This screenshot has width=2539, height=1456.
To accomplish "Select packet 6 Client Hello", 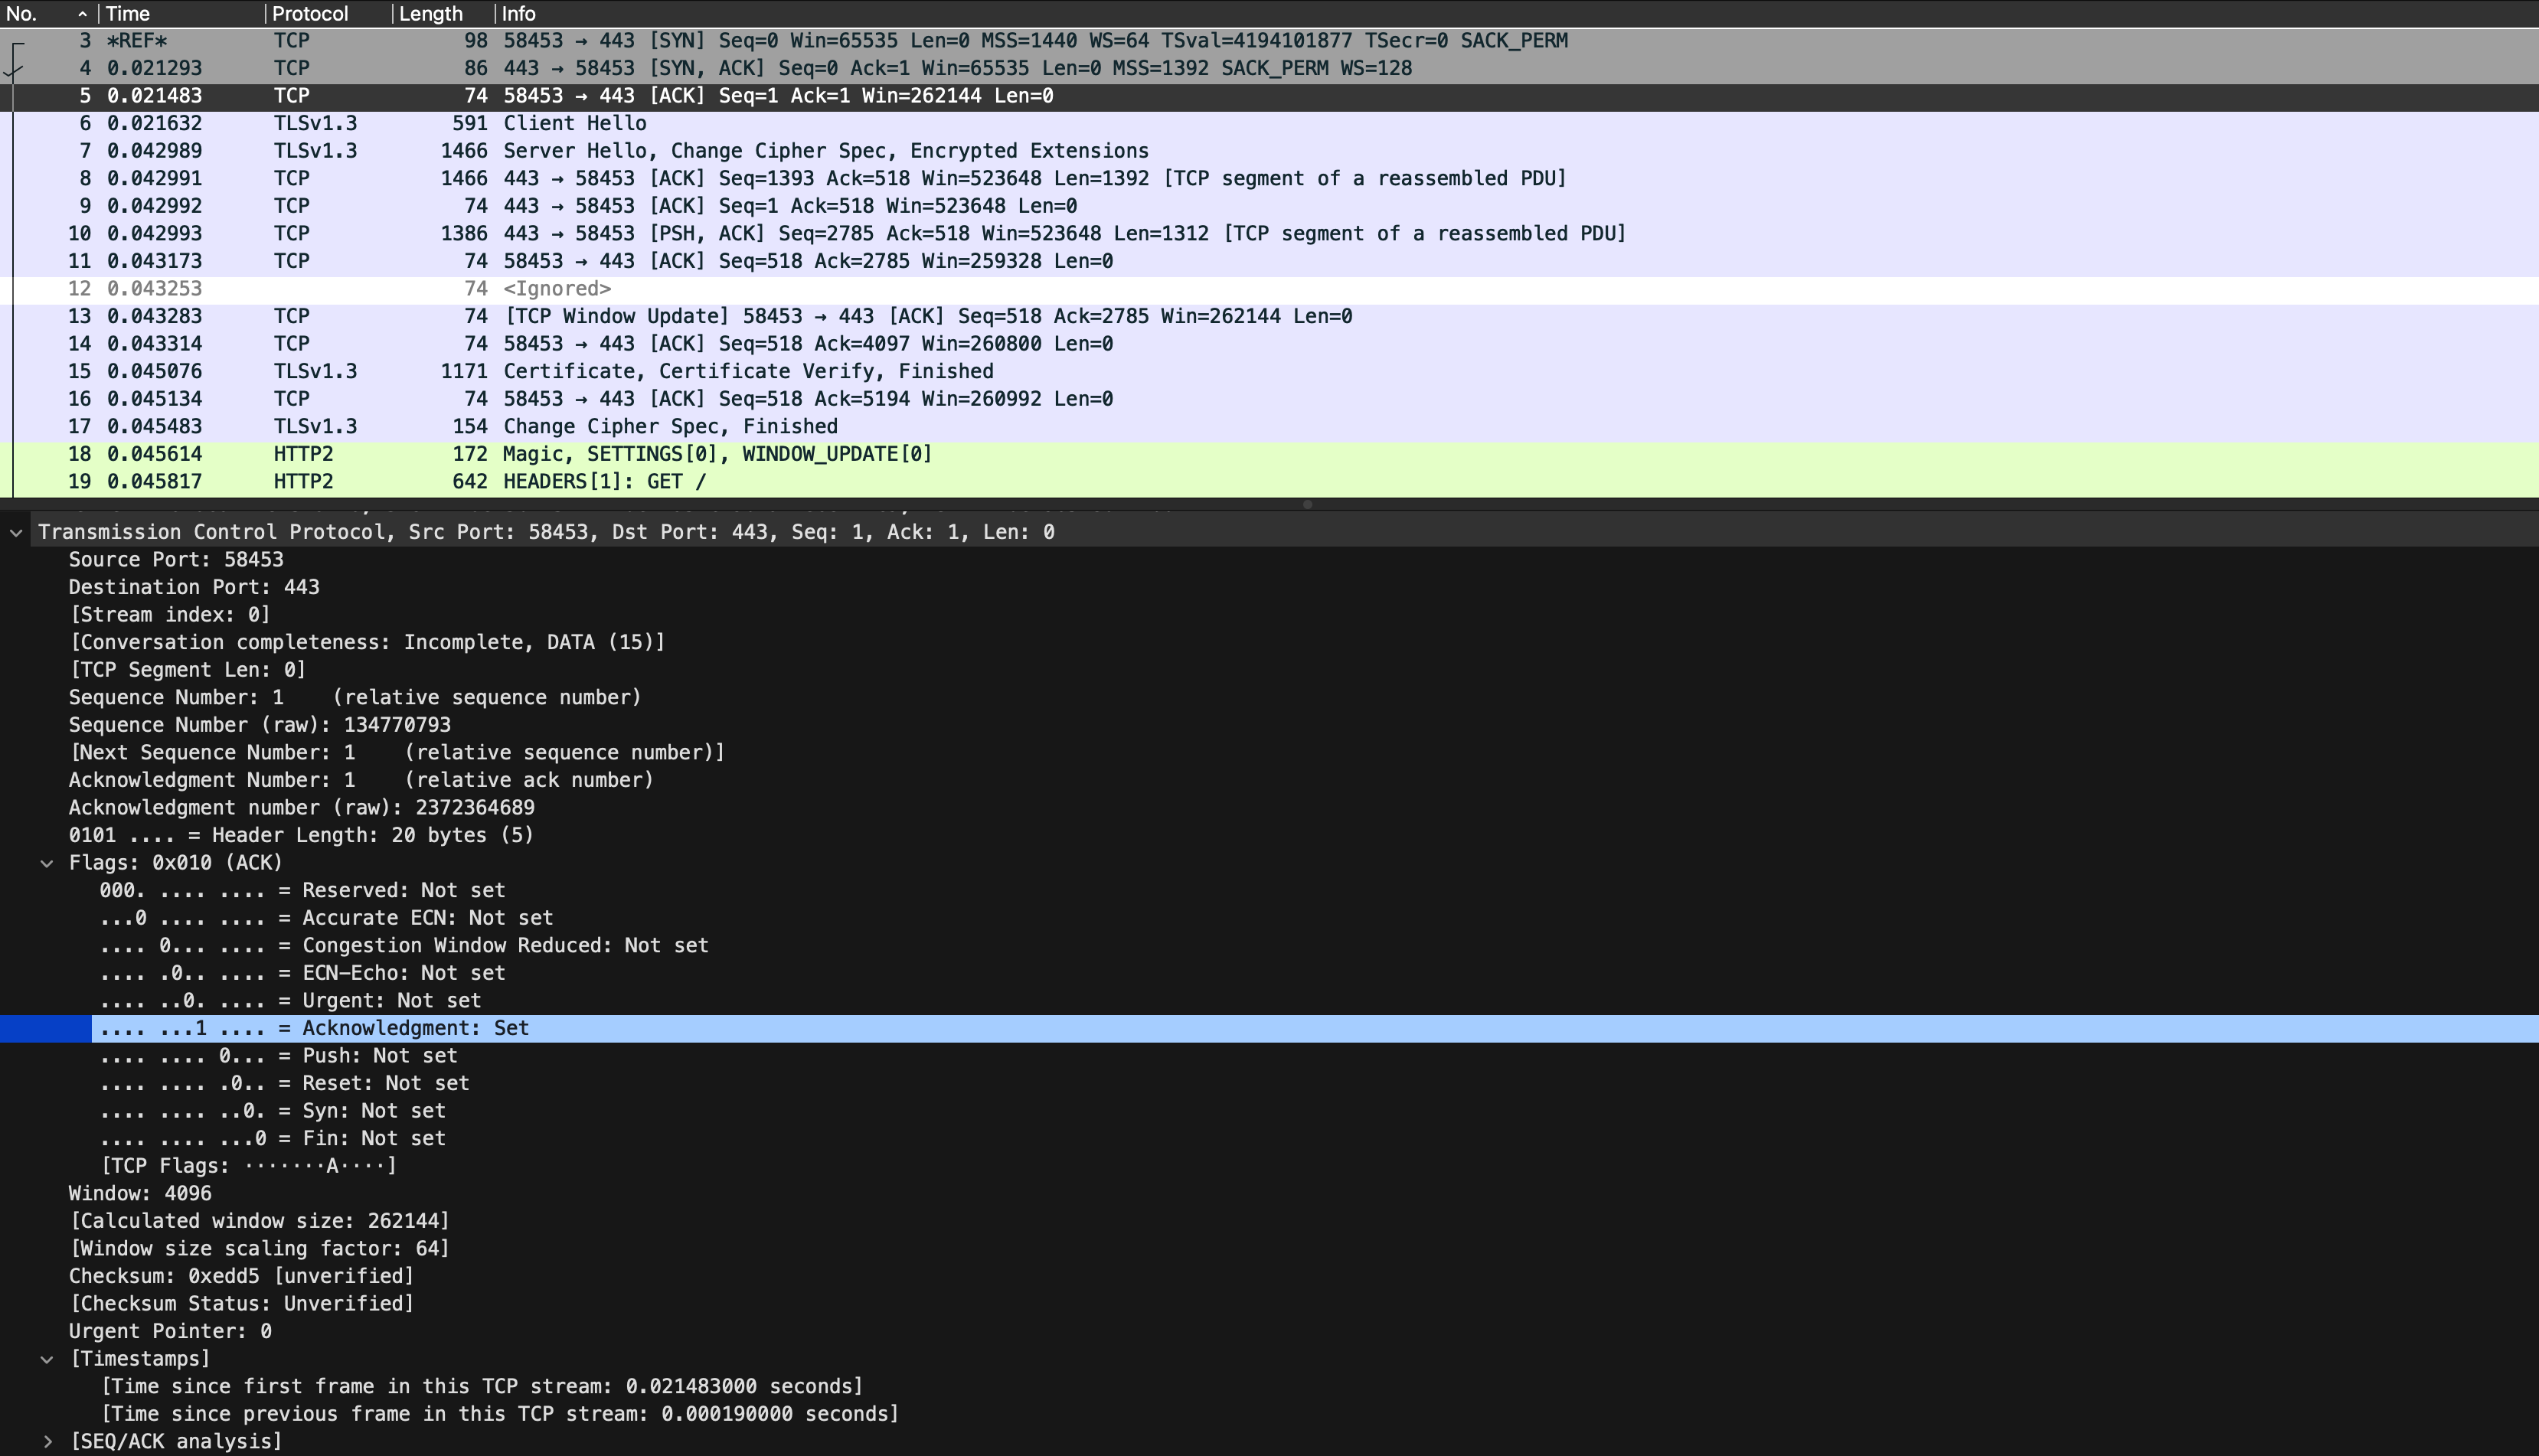I will coord(1269,124).
